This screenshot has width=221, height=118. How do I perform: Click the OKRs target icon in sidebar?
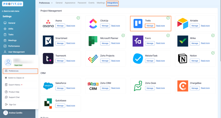[5, 29]
